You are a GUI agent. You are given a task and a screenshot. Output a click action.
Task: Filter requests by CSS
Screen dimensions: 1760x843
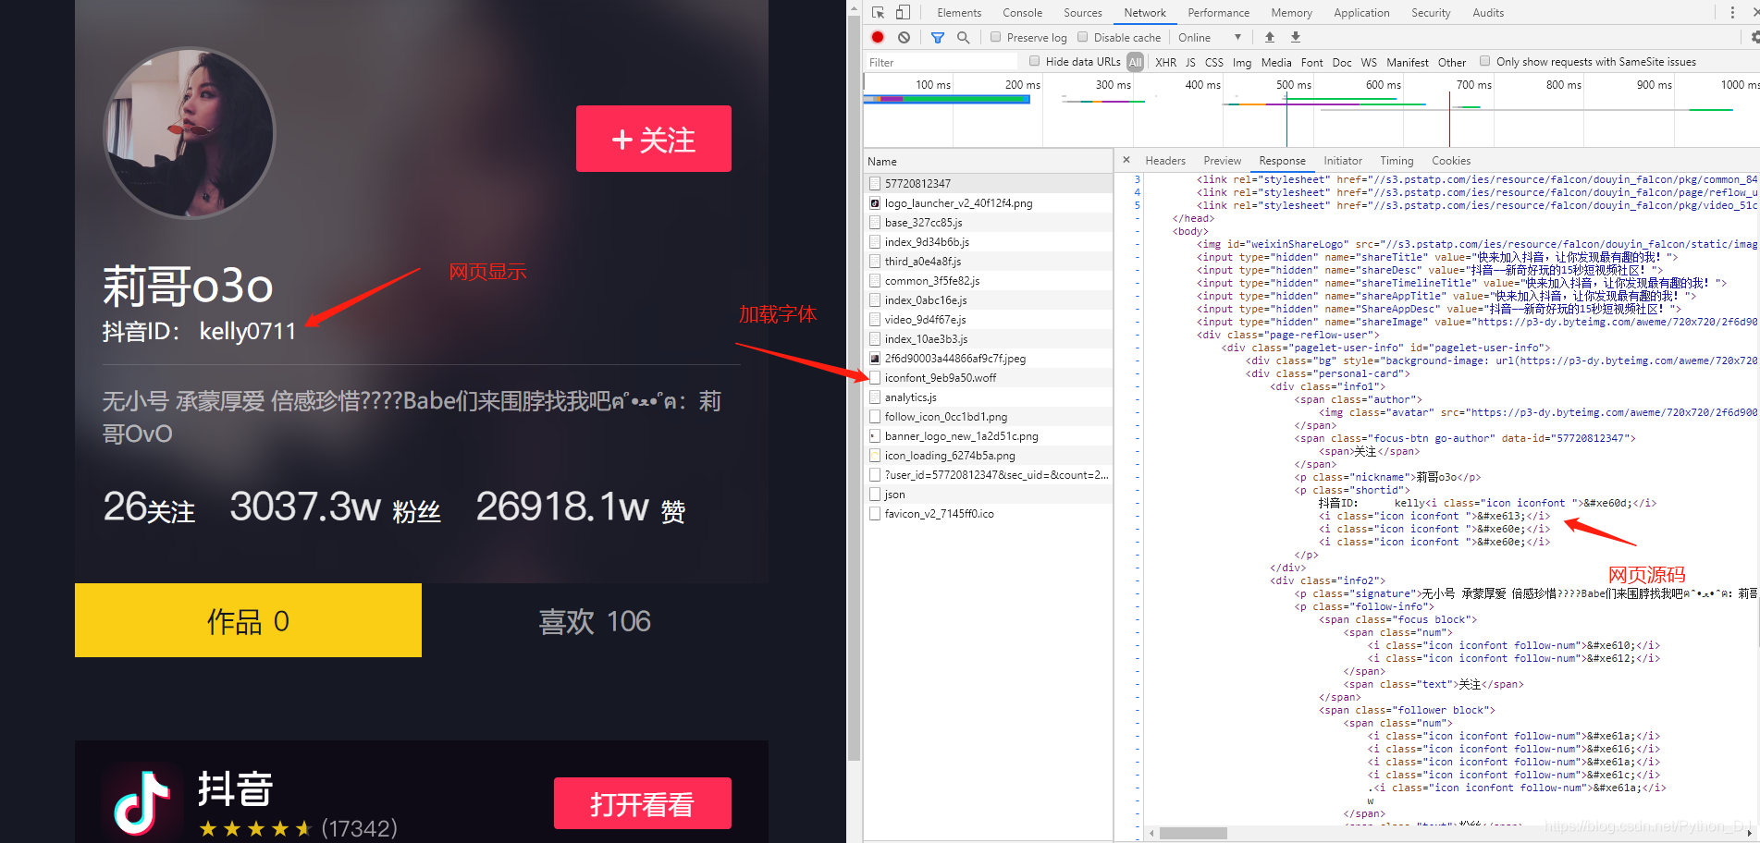1214,62
